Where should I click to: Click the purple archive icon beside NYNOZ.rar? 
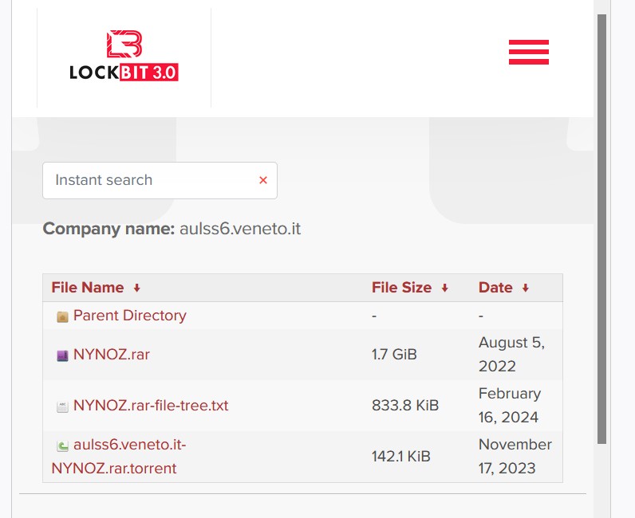[62, 355]
